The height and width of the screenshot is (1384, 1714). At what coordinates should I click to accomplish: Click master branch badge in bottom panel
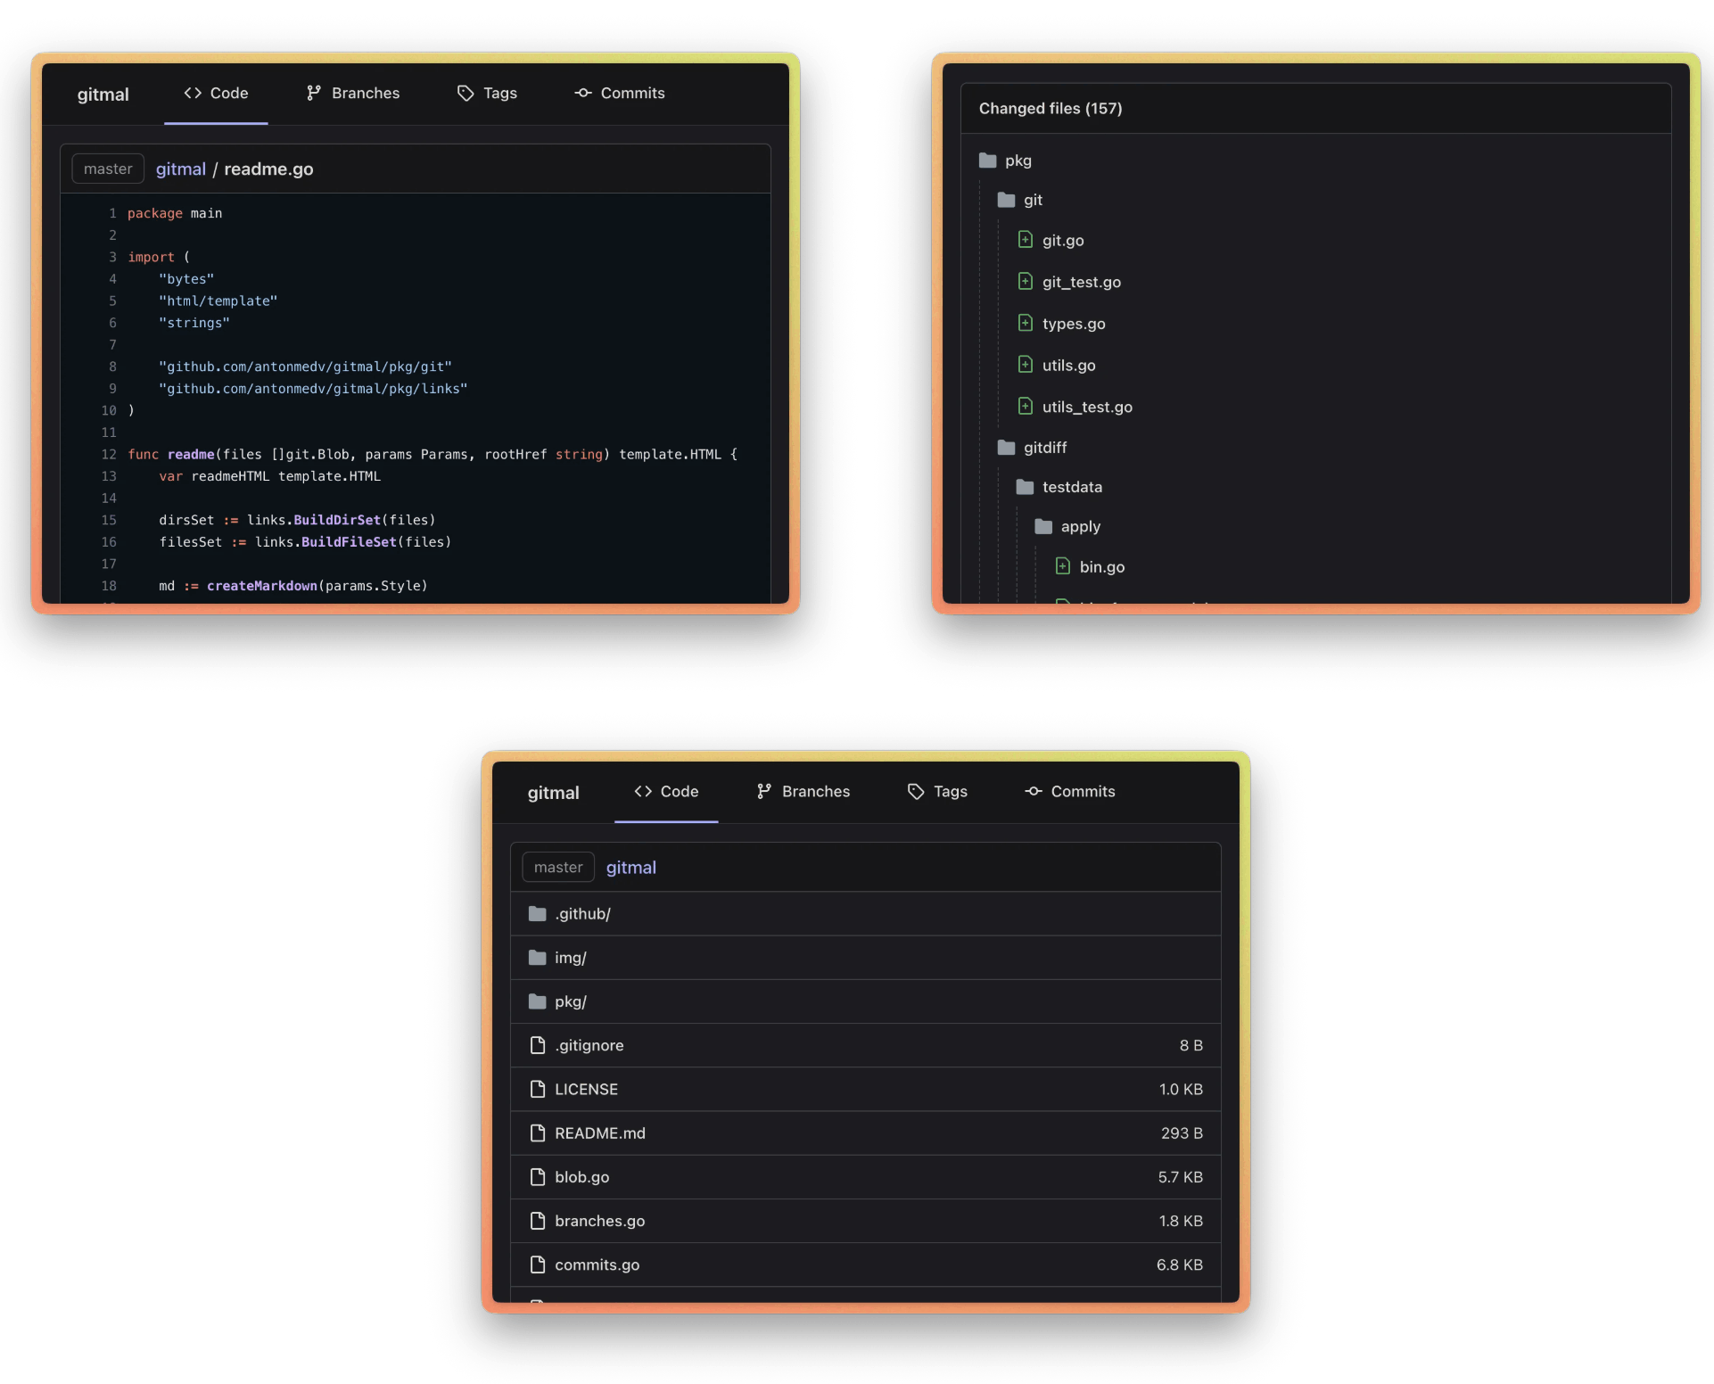coord(558,867)
